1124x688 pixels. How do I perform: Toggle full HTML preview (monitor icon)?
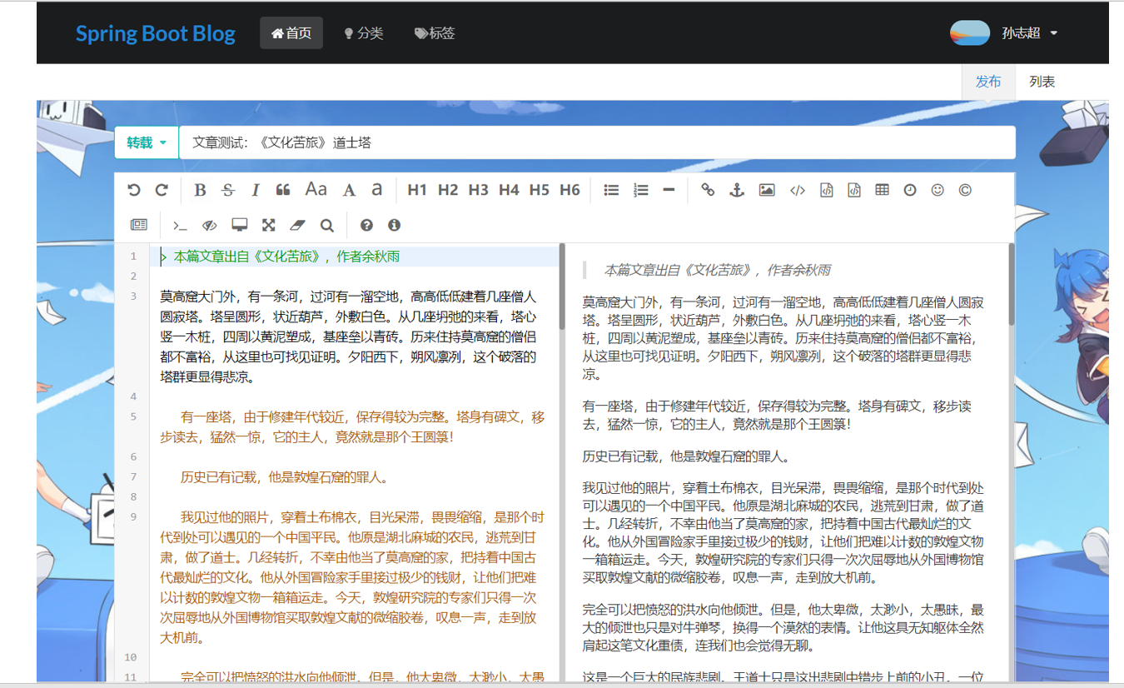[x=240, y=225]
